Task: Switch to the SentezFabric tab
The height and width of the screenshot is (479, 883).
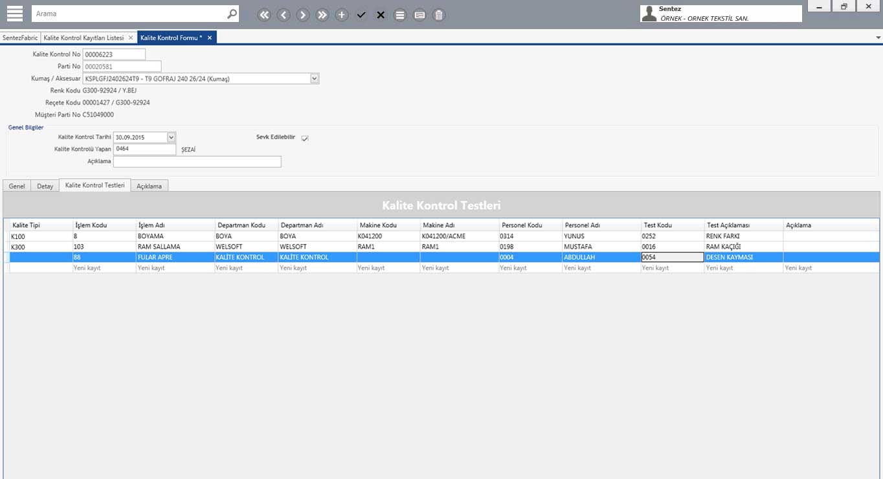Action: [20, 38]
